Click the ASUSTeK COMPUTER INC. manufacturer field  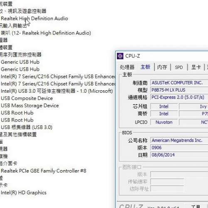point(179,83)
